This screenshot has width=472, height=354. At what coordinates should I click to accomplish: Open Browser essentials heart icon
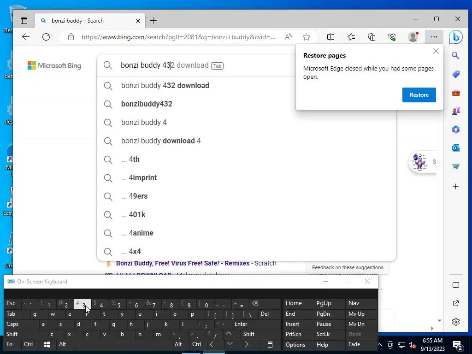[392, 37]
